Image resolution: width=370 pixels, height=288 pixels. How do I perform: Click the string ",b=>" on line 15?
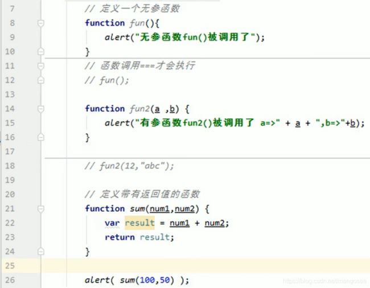(x=331, y=123)
